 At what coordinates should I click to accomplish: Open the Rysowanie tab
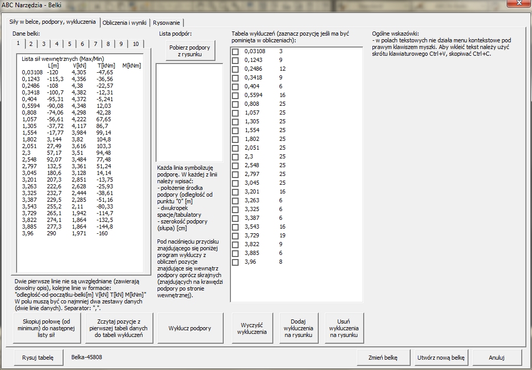[167, 23]
